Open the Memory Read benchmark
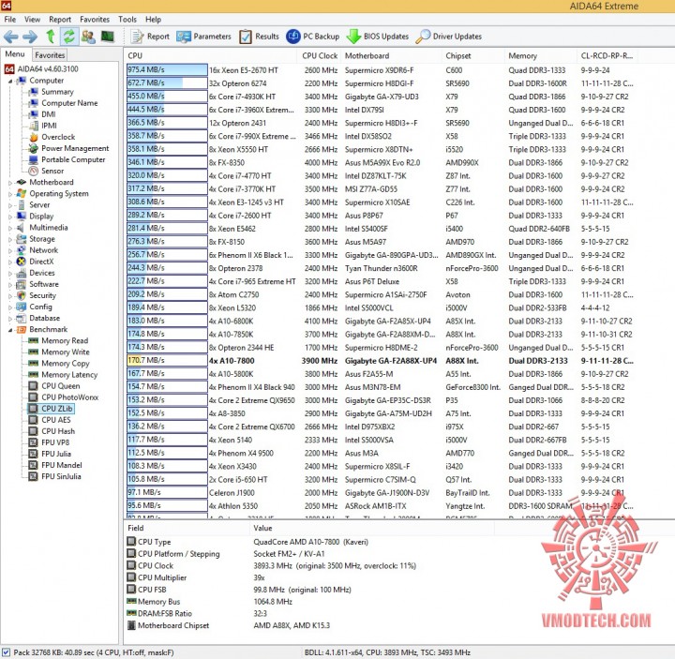 coord(65,340)
